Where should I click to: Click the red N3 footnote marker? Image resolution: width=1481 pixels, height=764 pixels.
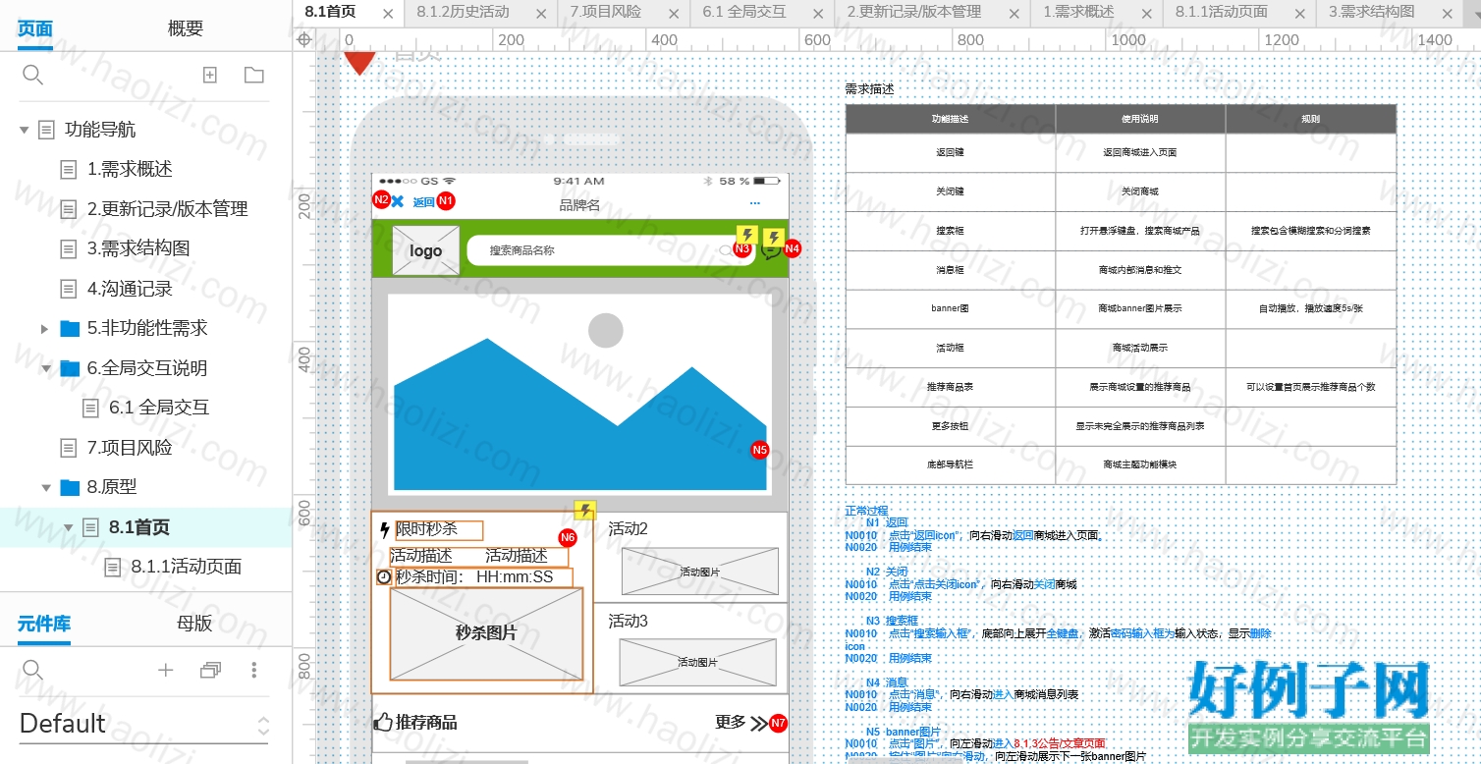click(x=742, y=249)
